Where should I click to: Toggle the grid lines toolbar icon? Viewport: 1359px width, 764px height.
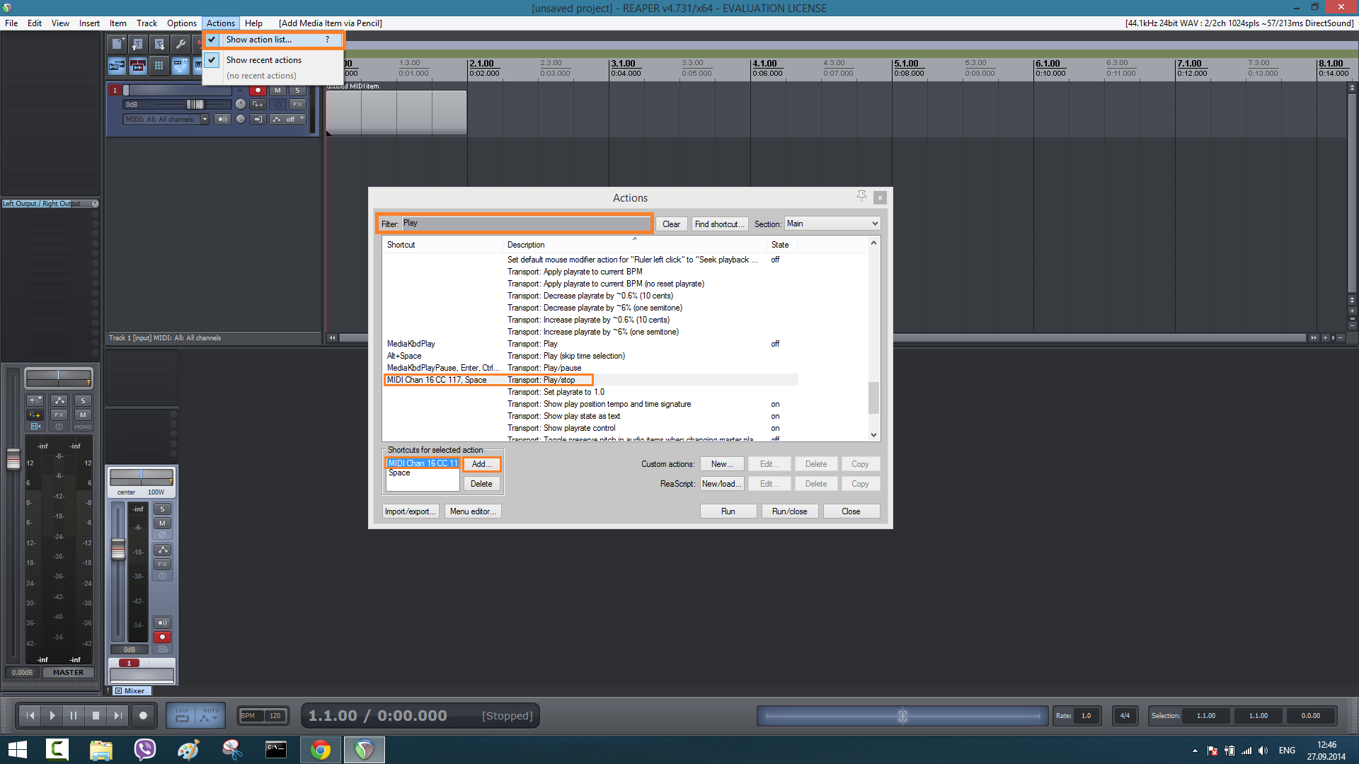click(159, 66)
